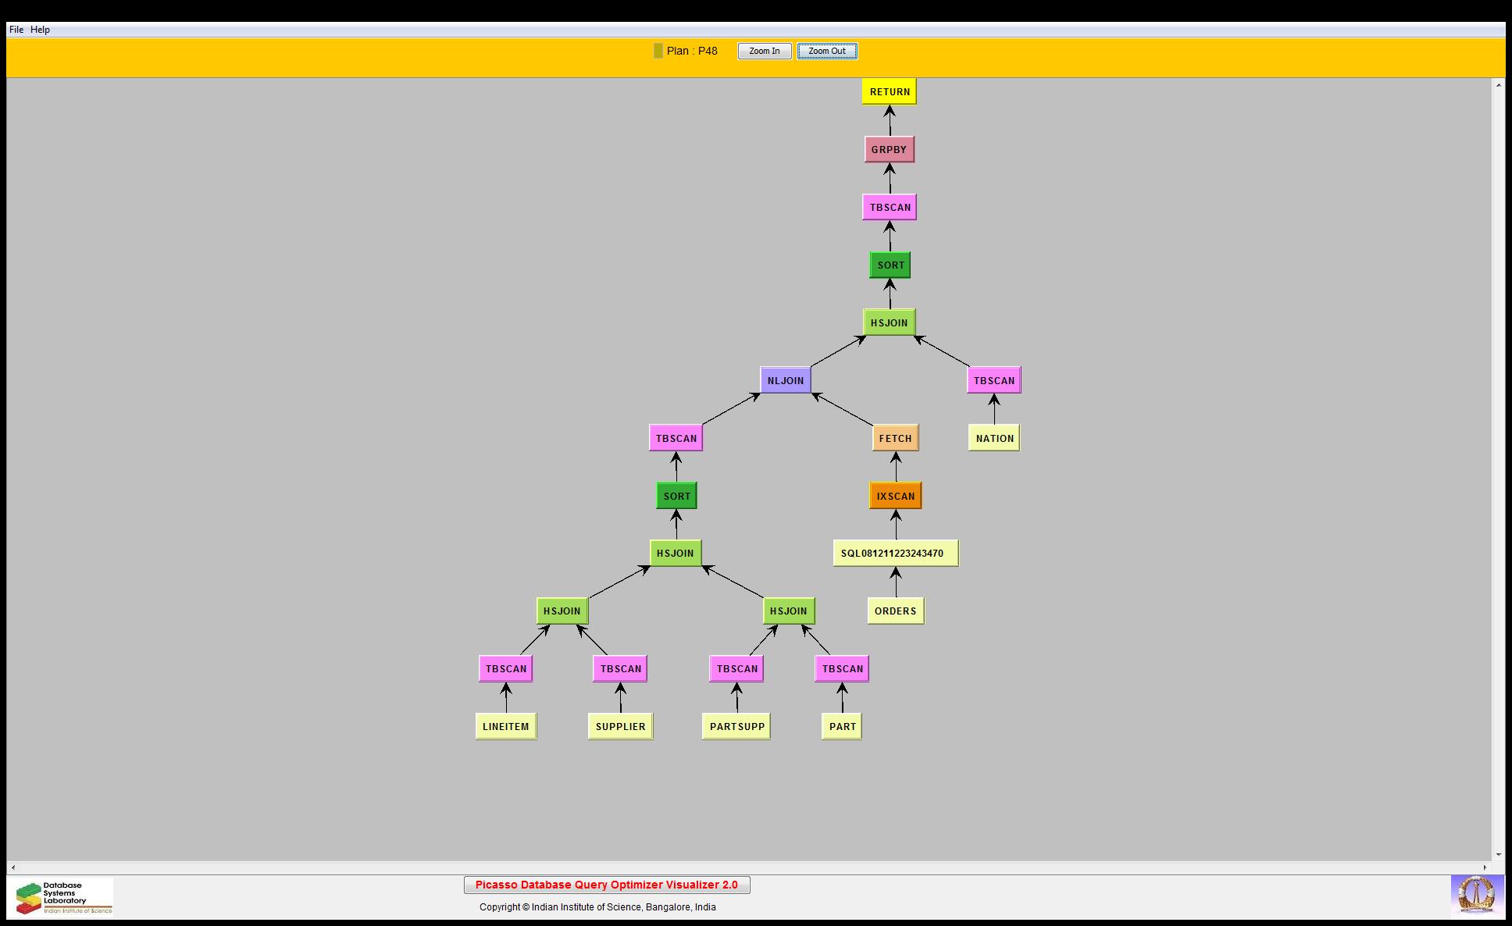
Task: Click the vertical scrollbar down arrow
Action: click(1498, 854)
